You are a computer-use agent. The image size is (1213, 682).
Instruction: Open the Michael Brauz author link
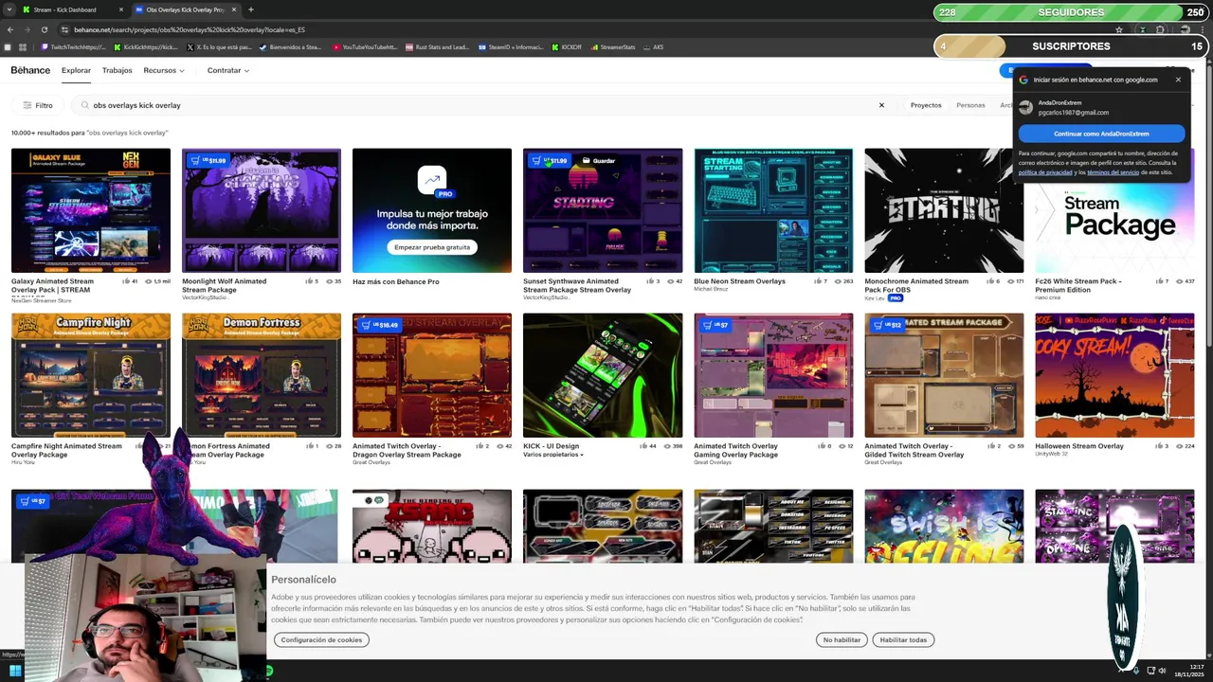point(712,289)
